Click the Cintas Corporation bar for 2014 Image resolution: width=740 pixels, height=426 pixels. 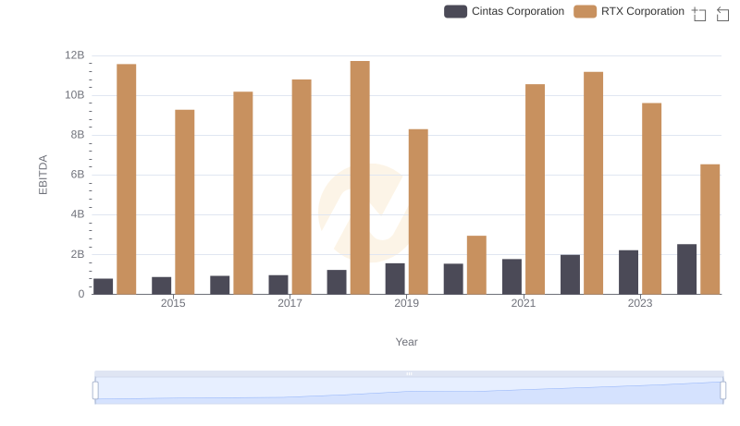pyautogui.click(x=103, y=286)
